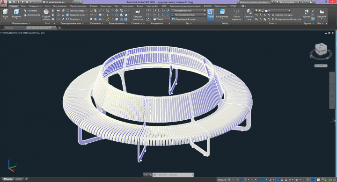Open the Layer Properties (Свойства слоя) panel

coord(249,15)
